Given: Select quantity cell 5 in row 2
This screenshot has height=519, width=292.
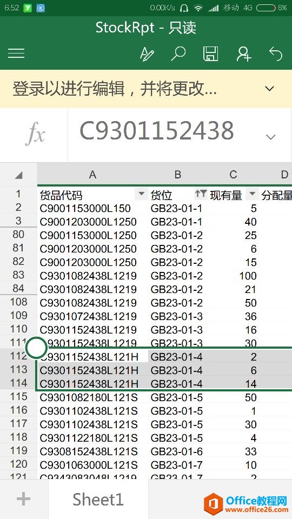Looking at the screenshot, I should click(234, 209).
